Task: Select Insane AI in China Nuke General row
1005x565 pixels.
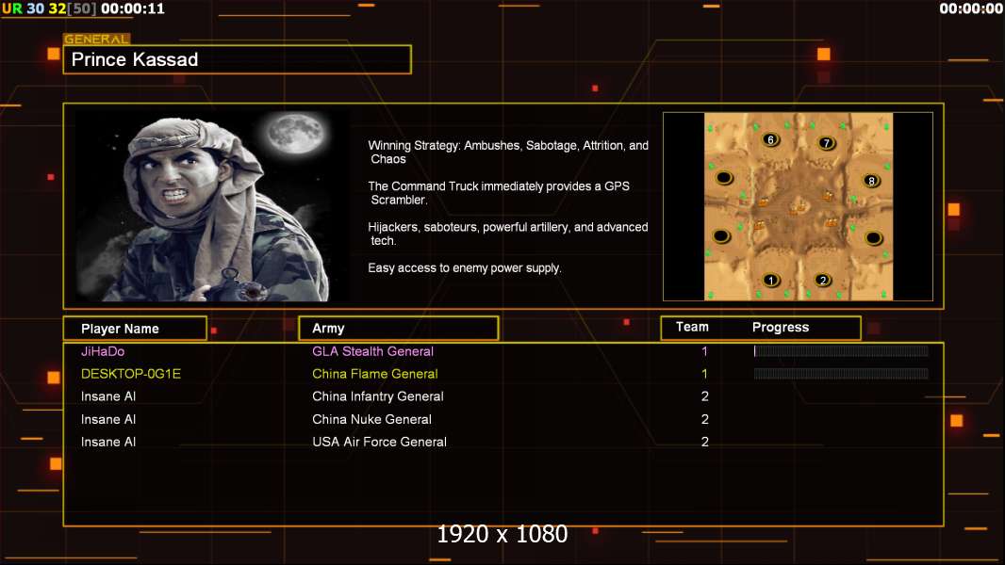Action: [x=108, y=419]
